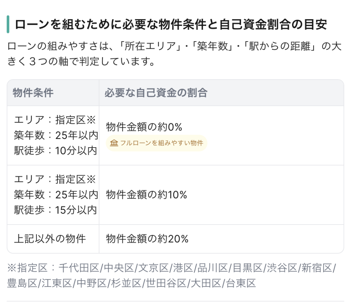Click the green accent bar beside the heading
The height and width of the screenshot is (306, 349).
pos(8,24)
